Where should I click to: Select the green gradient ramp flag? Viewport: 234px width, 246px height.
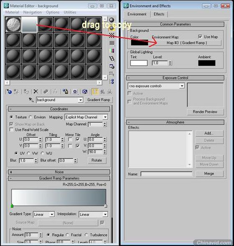coord(12,206)
